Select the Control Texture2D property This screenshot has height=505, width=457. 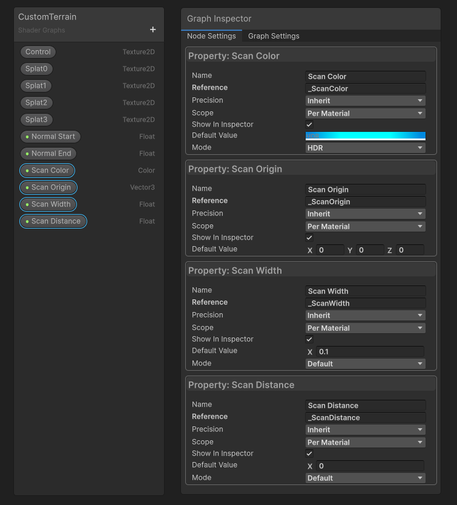[38, 51]
